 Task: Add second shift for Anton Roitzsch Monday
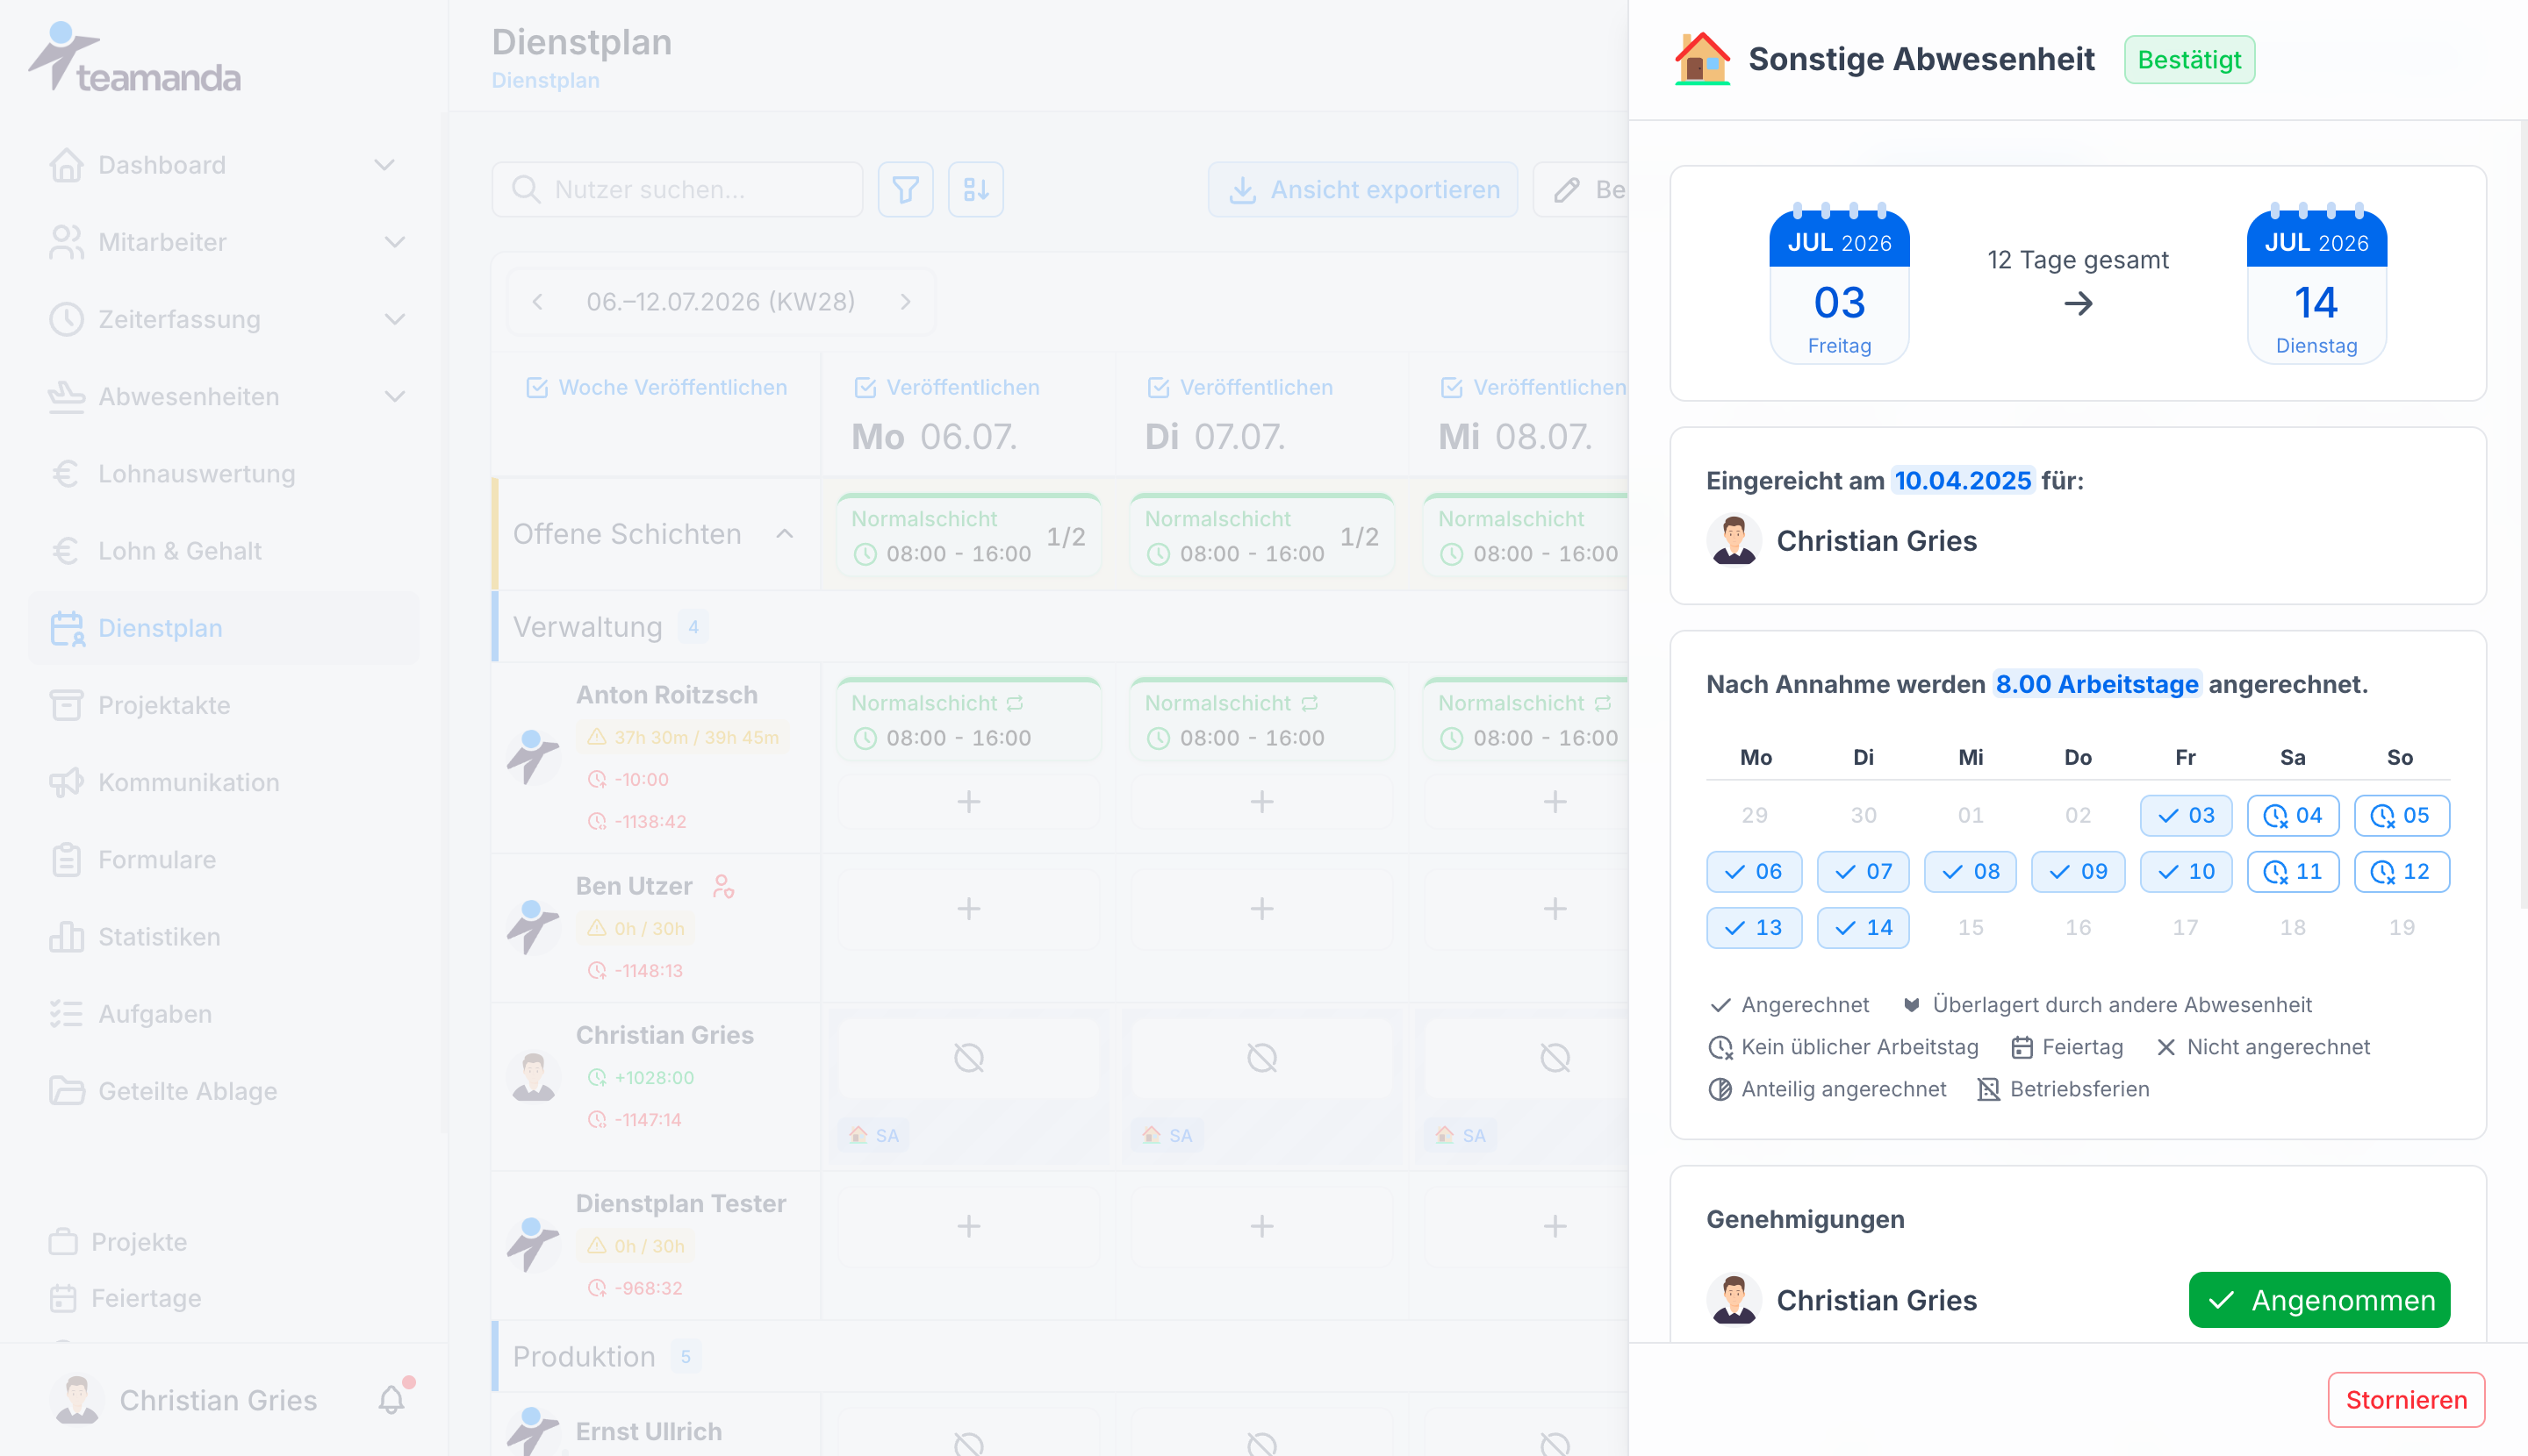pyautogui.click(x=968, y=801)
